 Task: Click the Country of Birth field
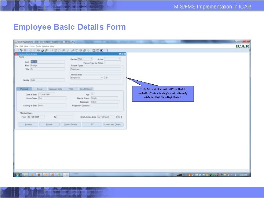(x=52, y=106)
